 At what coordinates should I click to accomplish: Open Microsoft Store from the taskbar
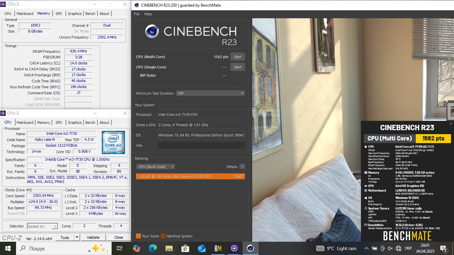click(x=185, y=248)
